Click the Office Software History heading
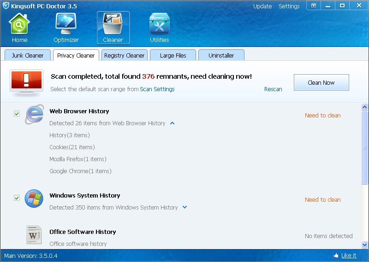Viewport: 369px width, 262px height. [83, 232]
